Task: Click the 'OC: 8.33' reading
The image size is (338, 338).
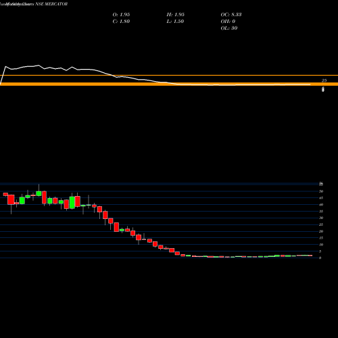Action: [x=231, y=14]
